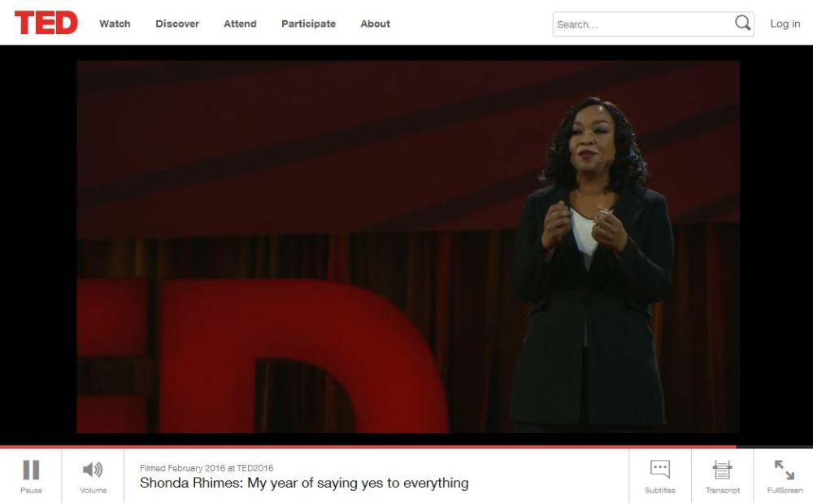Click the magnifying glass search icon
This screenshot has height=503, width=813.
[742, 24]
